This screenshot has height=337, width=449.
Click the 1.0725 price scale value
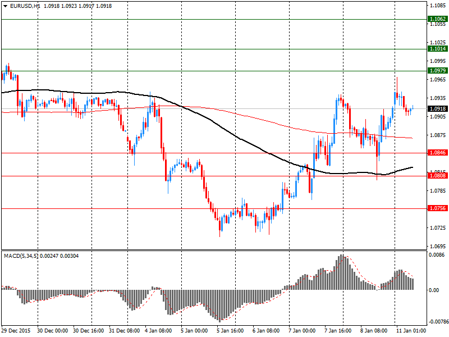pyautogui.click(x=438, y=228)
